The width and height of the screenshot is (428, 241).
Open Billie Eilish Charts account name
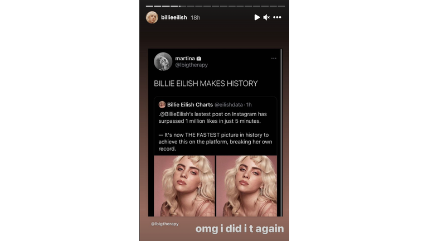190,105
